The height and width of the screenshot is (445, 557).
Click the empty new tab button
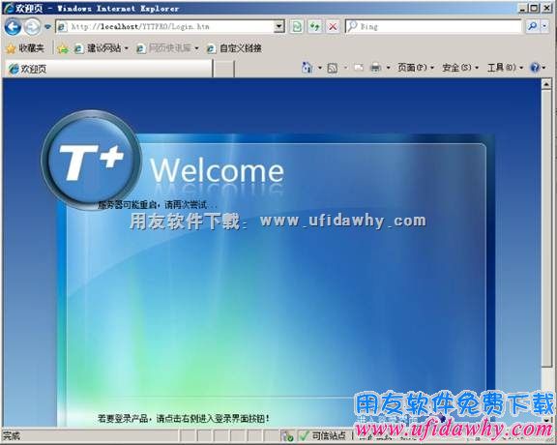coord(223,69)
